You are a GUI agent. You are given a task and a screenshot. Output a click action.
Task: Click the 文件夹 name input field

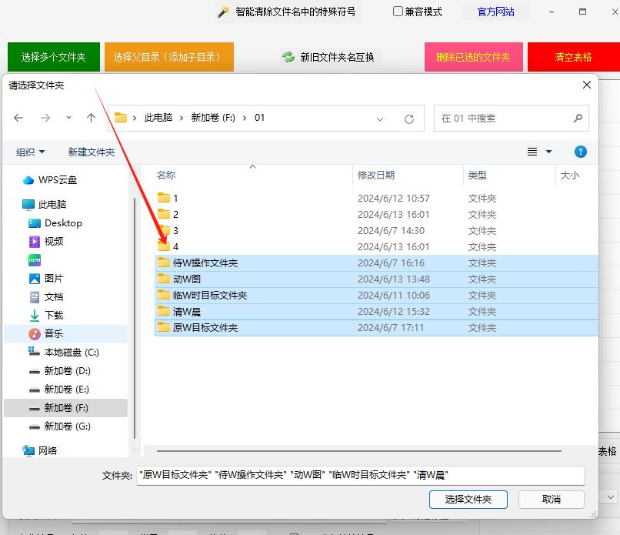(360, 475)
